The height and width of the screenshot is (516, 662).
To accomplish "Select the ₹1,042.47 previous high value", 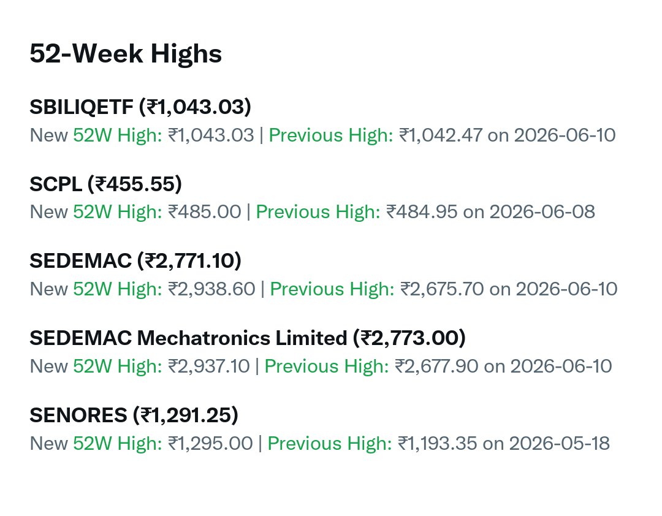I will 441,135.
